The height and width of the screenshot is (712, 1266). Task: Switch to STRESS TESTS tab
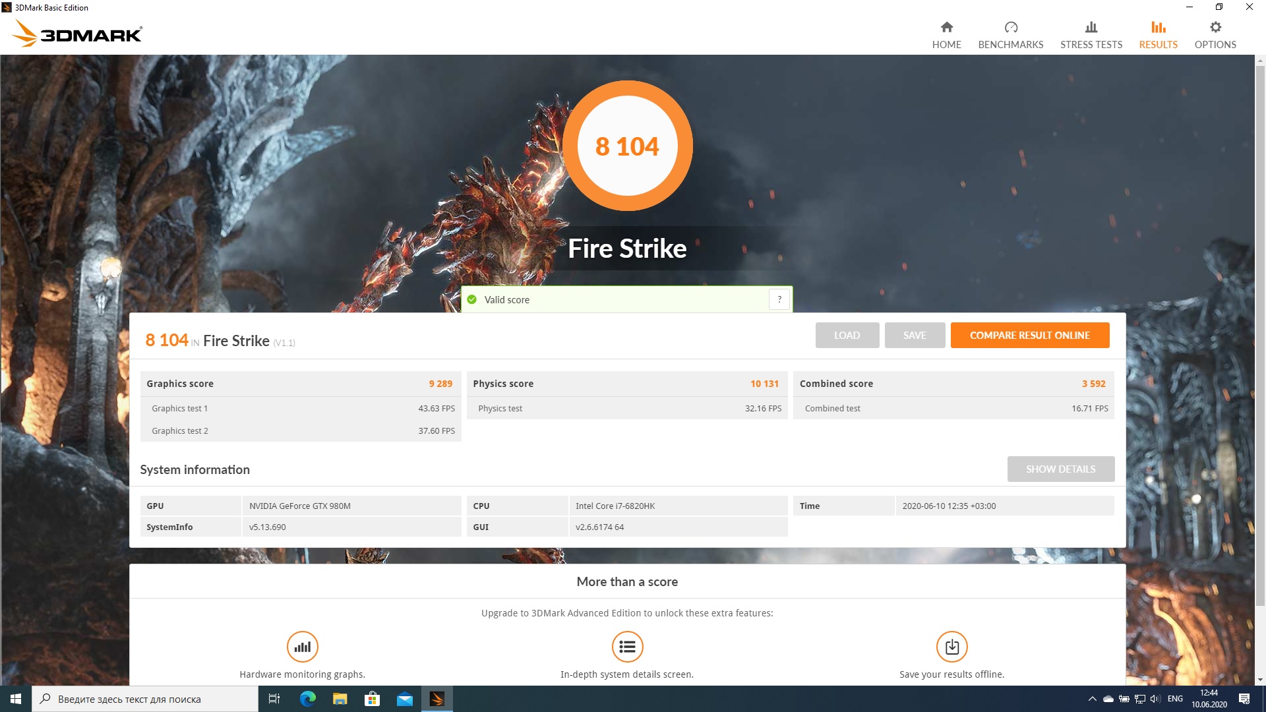coord(1091,35)
